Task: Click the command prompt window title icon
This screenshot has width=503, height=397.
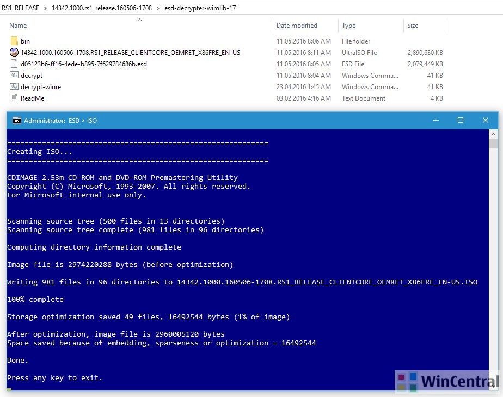Action: click(x=17, y=121)
